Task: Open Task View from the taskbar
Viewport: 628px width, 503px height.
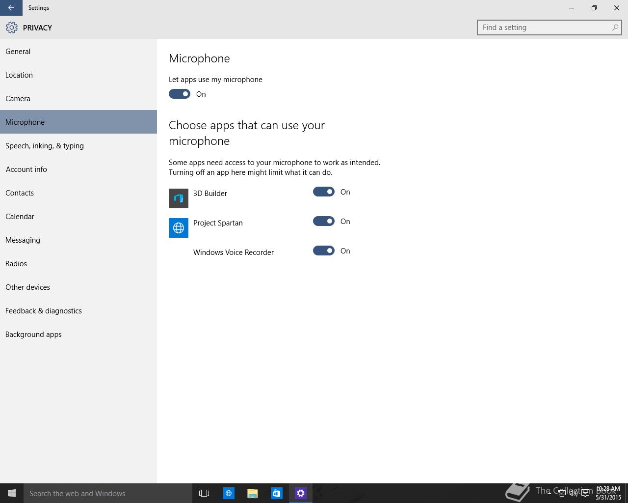Action: point(204,493)
